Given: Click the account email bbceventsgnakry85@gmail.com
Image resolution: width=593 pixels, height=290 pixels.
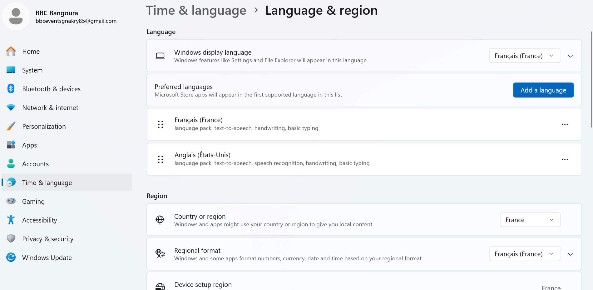Looking at the screenshot, I should [76, 21].
